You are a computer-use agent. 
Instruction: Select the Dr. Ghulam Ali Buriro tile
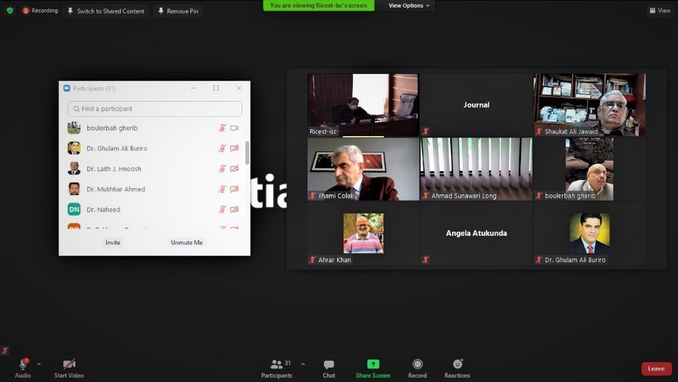click(x=590, y=234)
